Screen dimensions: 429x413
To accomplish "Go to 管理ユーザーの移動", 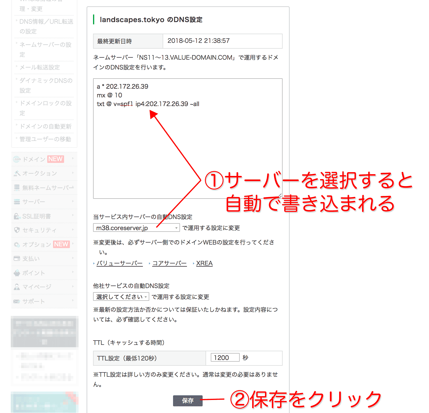I will click(x=45, y=139).
